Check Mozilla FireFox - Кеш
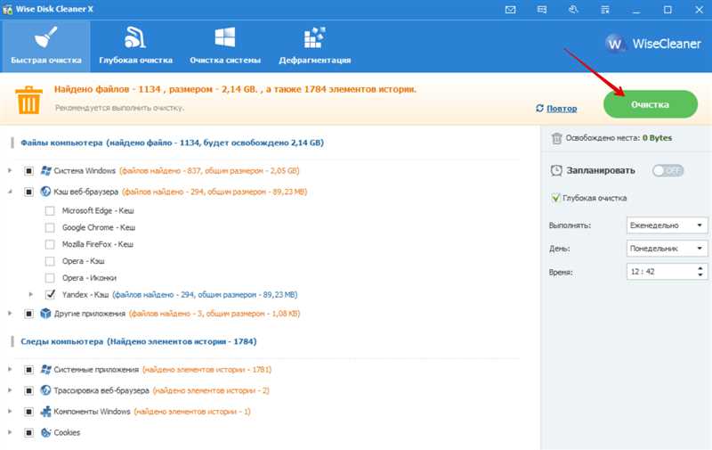The image size is (712, 450). click(50, 244)
